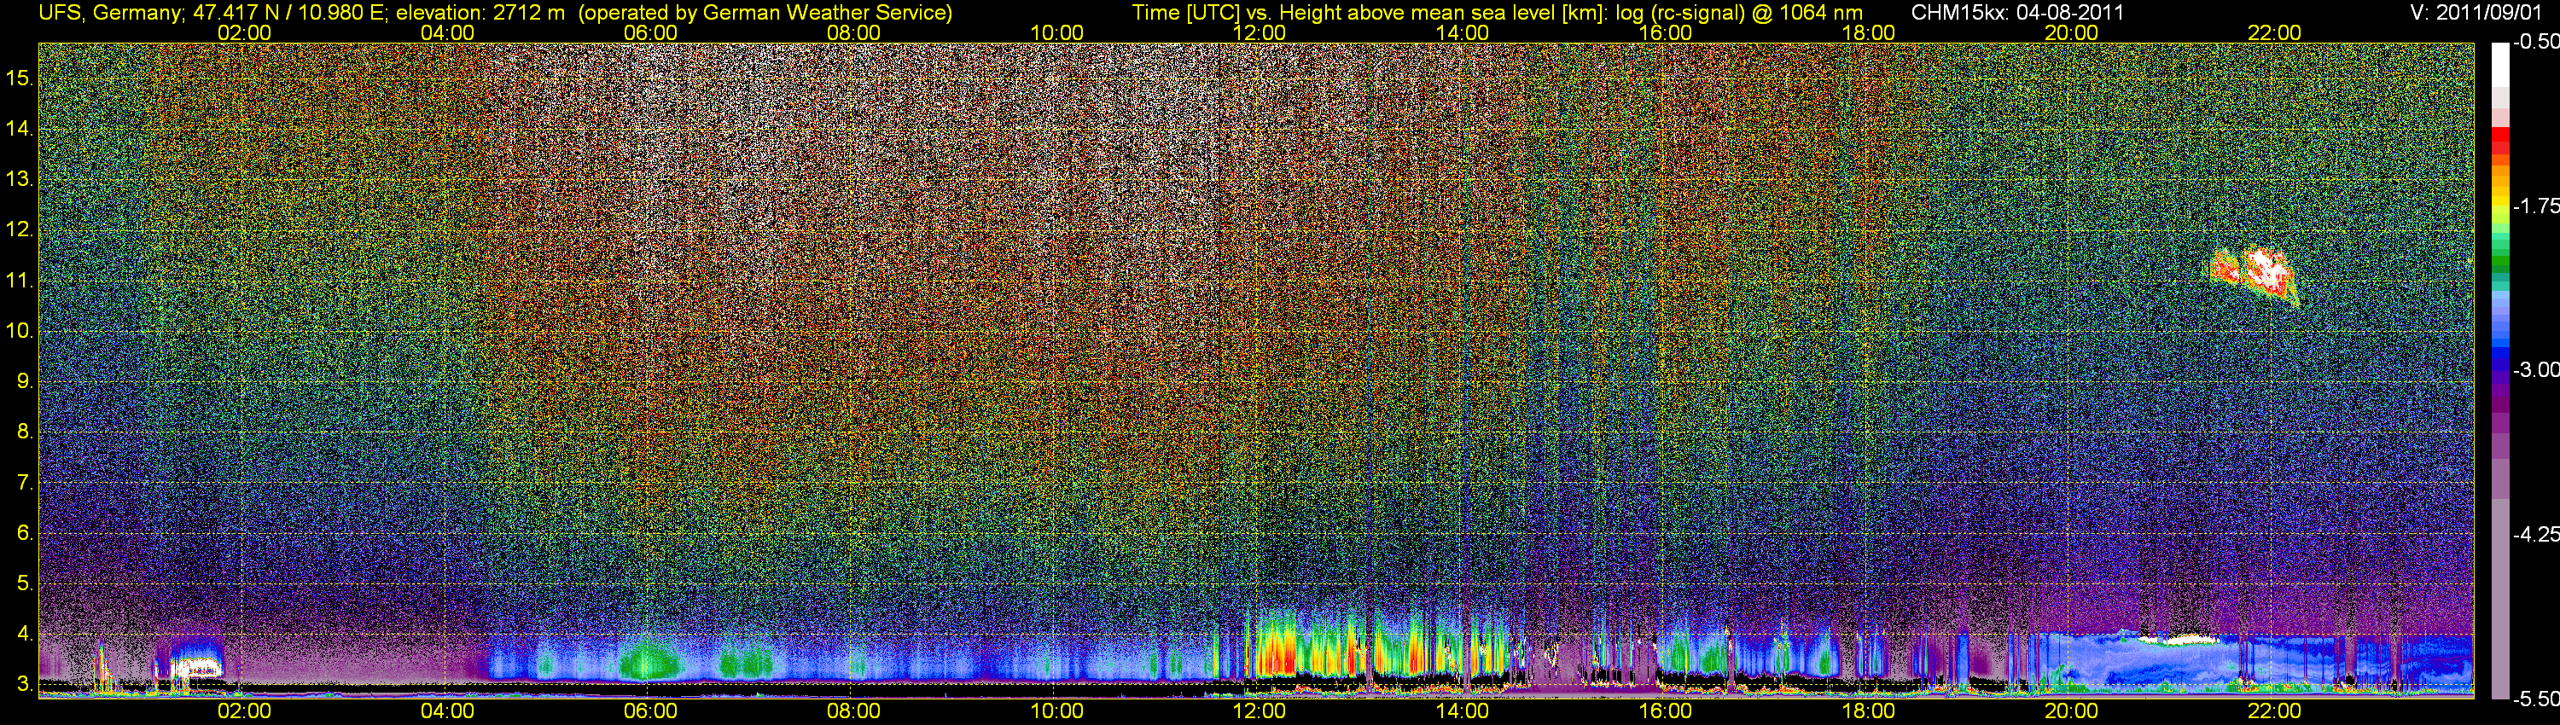Click the -0.50 value on color scale
The image size is (2560, 725).
(x=2535, y=43)
